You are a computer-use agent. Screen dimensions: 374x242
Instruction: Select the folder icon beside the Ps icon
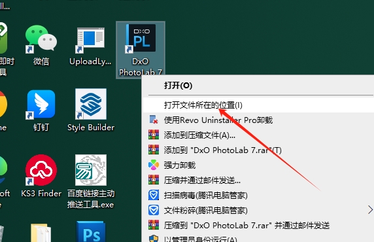click(41, 233)
